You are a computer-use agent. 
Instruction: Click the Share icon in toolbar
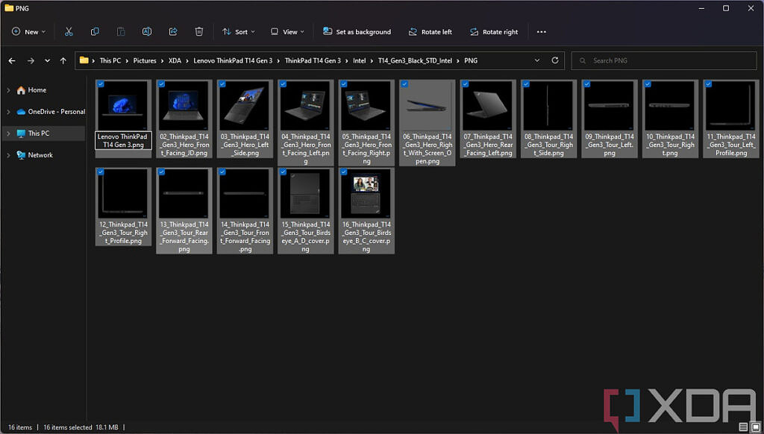pyautogui.click(x=173, y=32)
